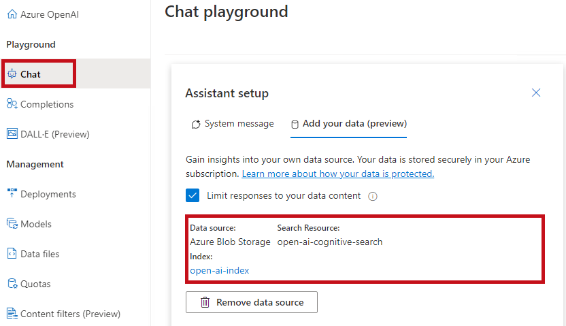Uncheck Limit responses to your data content

click(x=193, y=195)
